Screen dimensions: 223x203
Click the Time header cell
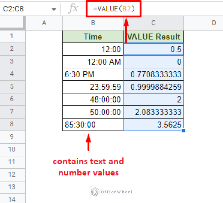pyautogui.click(x=93, y=37)
